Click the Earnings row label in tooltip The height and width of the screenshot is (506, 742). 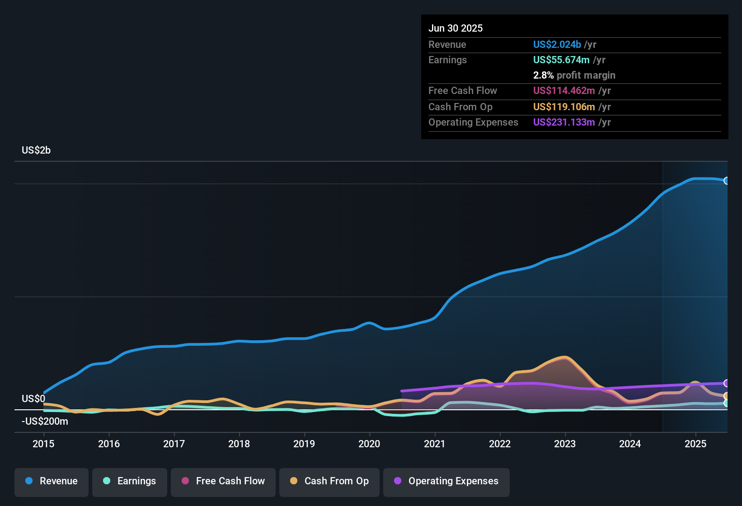coord(447,60)
